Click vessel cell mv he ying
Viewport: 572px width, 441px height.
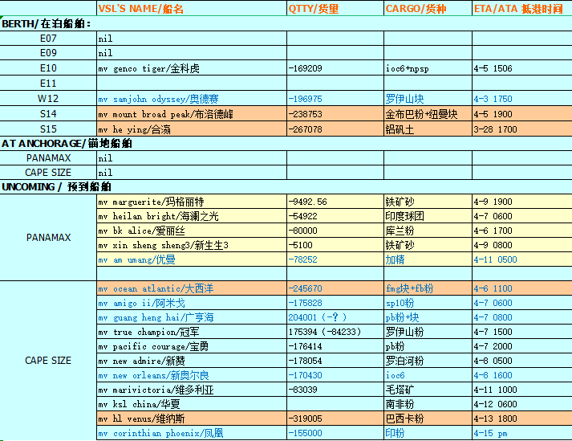pyautogui.click(x=192, y=129)
